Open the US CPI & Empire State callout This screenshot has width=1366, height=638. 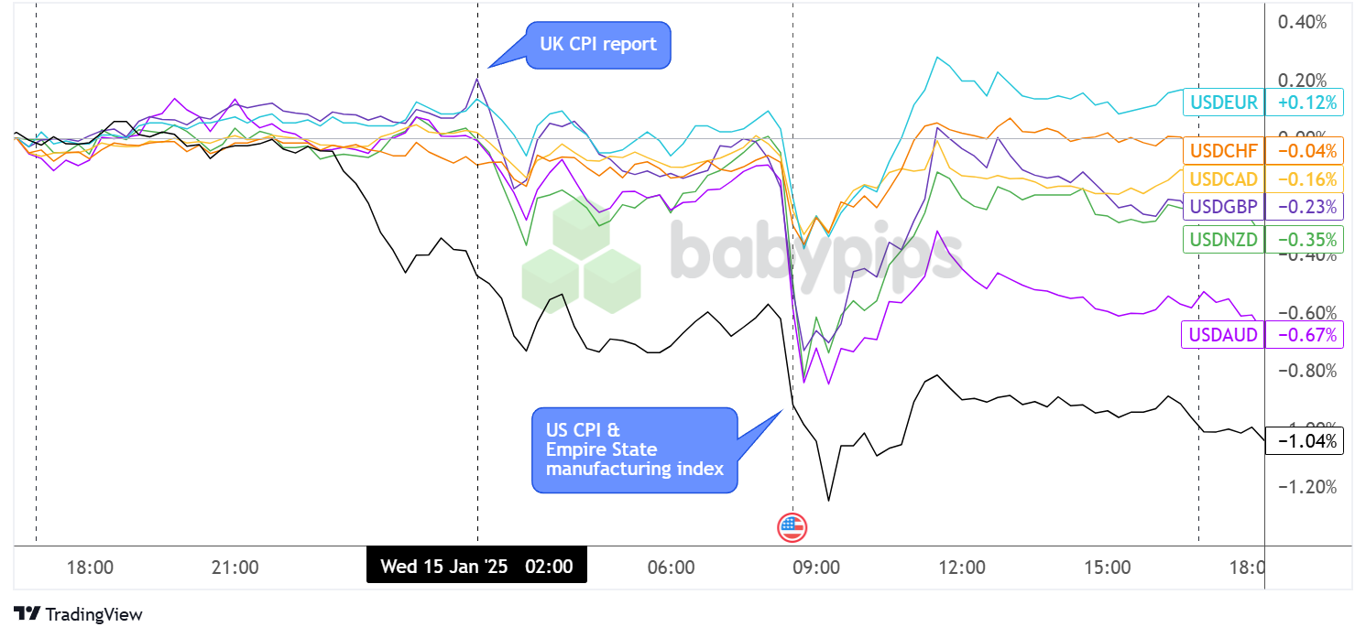(634, 449)
